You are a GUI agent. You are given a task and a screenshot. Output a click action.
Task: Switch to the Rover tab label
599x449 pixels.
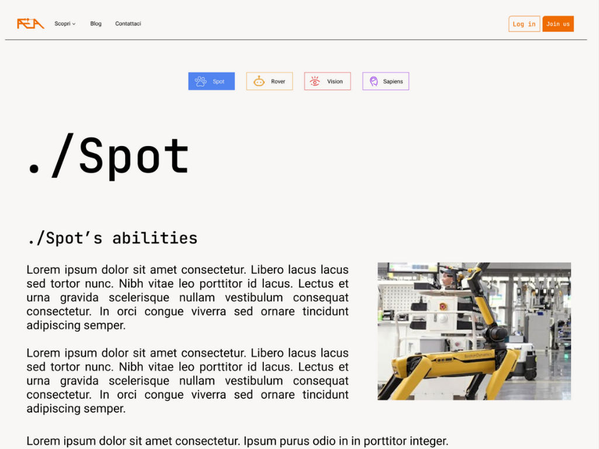point(278,81)
